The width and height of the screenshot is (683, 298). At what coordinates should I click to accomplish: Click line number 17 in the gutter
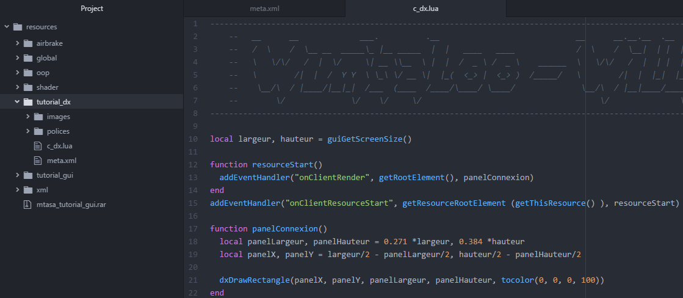193,229
